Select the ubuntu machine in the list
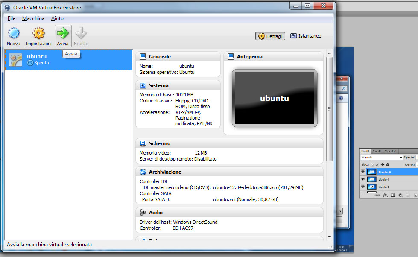 pyautogui.click(x=69, y=60)
